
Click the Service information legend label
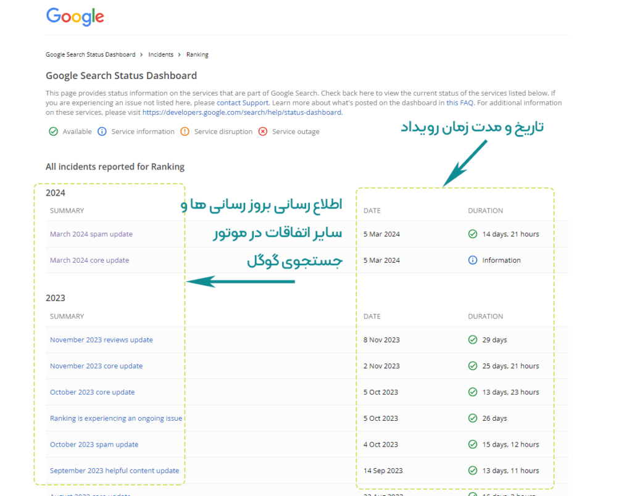(143, 132)
